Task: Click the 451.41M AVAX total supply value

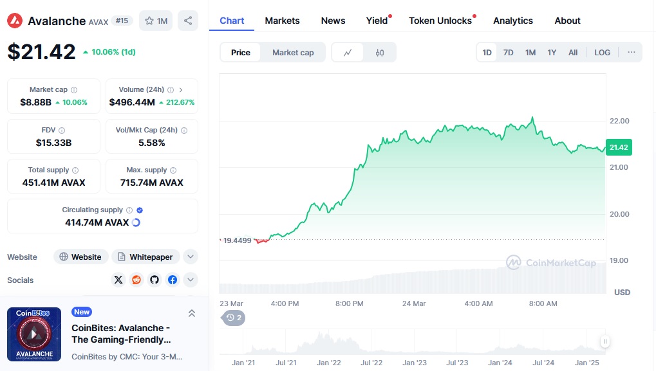Action: (x=53, y=183)
